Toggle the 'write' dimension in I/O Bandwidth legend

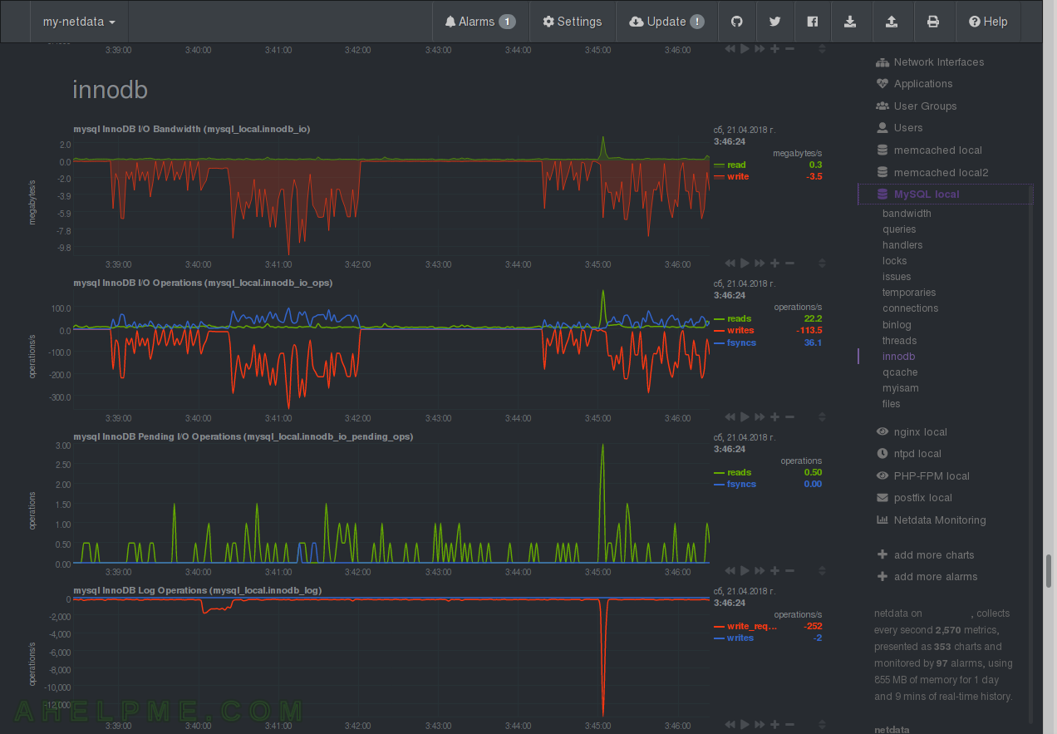pos(738,176)
